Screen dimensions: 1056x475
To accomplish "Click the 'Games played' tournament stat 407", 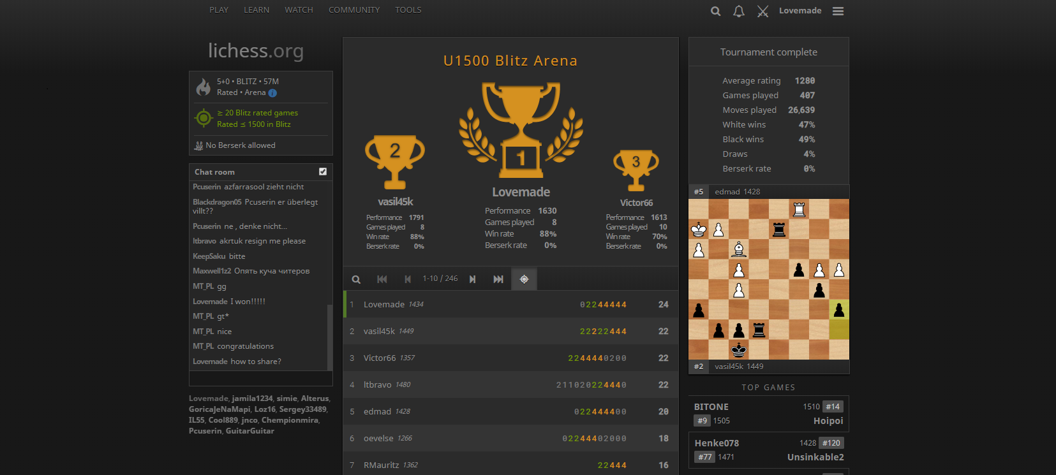I will 769,96.
